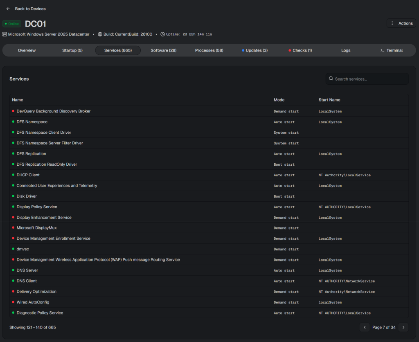Screen dimensions: 419x342
Task: Open the Actions three-dot menu
Action: 392,23
